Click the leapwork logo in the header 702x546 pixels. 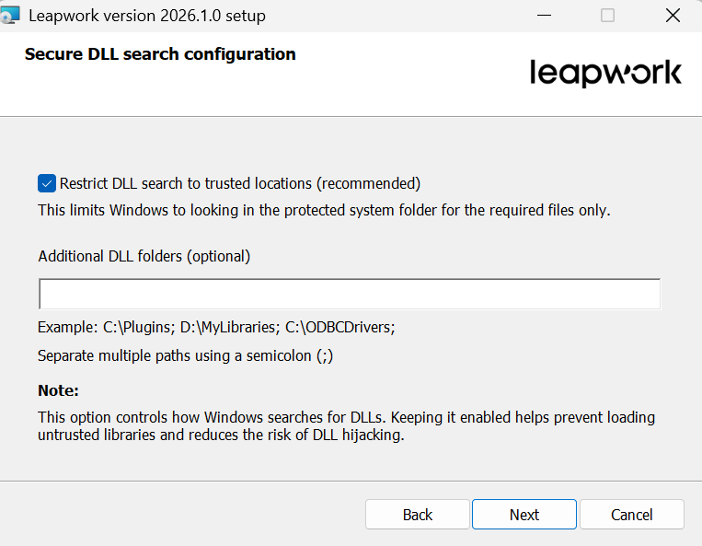[605, 74]
